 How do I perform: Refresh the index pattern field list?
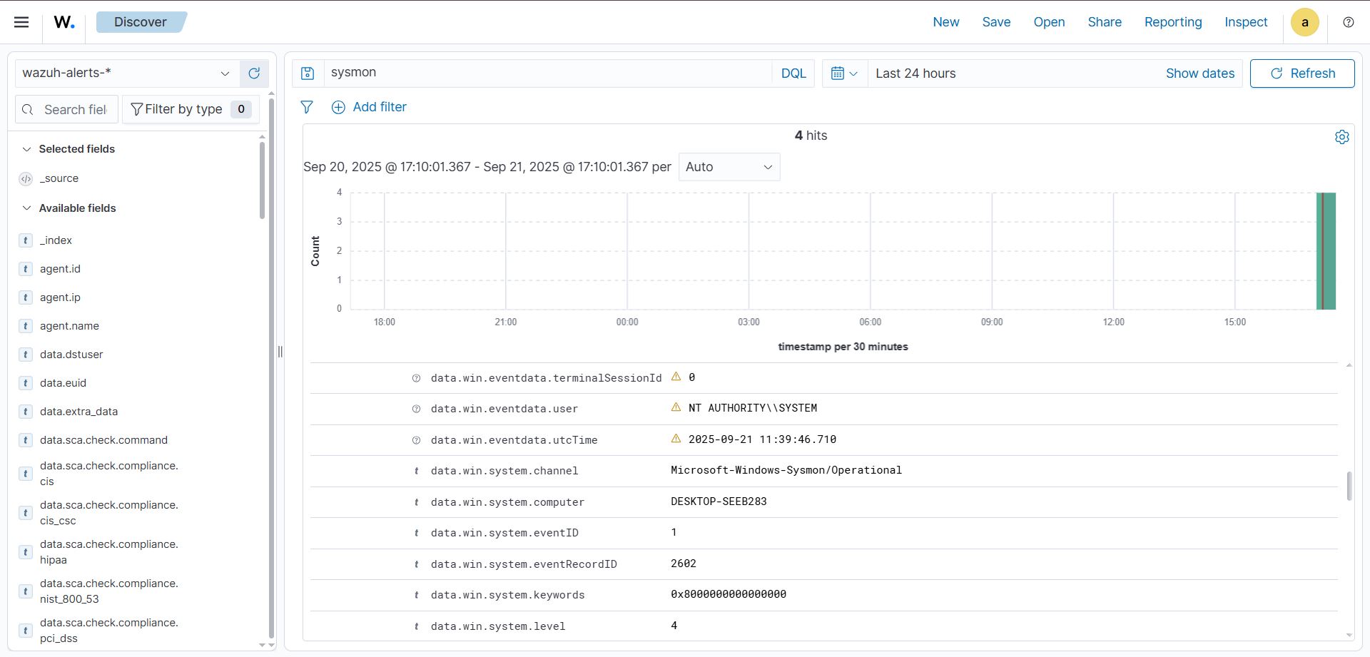(x=254, y=73)
